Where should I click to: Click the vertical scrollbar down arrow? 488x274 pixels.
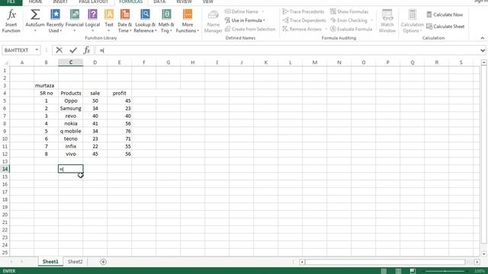point(484,253)
